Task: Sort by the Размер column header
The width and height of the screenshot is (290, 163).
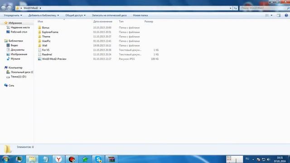Action: coord(149,21)
